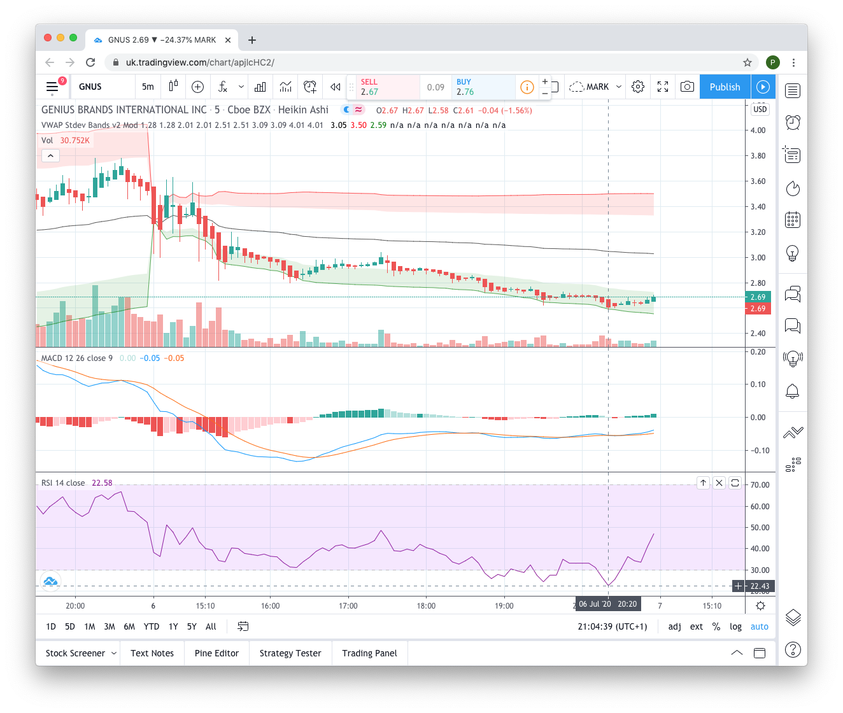This screenshot has height=713, width=843.
Task: Open private chat panel
Action: [x=793, y=327]
